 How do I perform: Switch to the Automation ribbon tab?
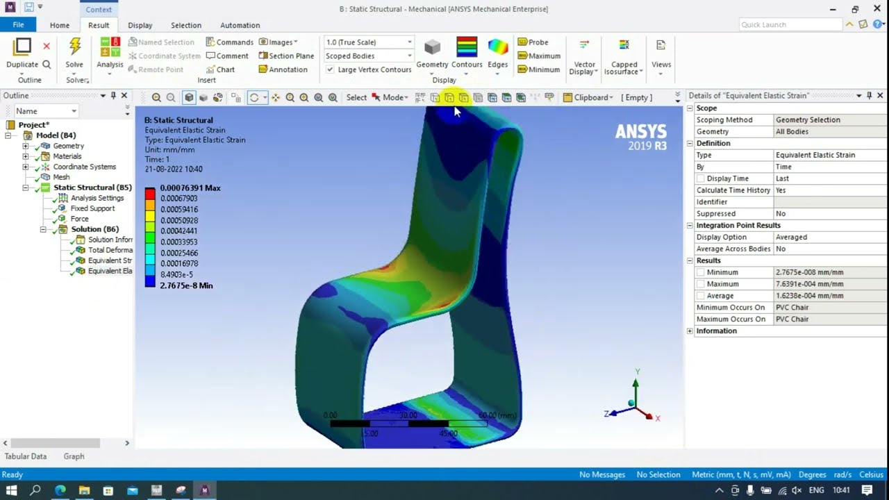pos(240,25)
